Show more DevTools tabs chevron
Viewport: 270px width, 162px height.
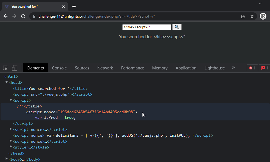tap(233, 68)
